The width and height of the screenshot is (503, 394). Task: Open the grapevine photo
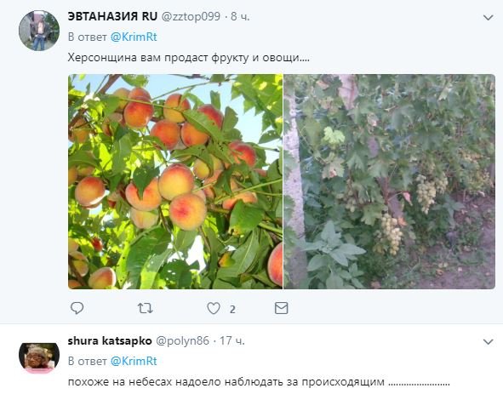point(390,181)
